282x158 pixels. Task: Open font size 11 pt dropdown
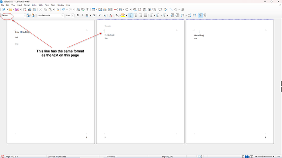[x=73, y=15]
